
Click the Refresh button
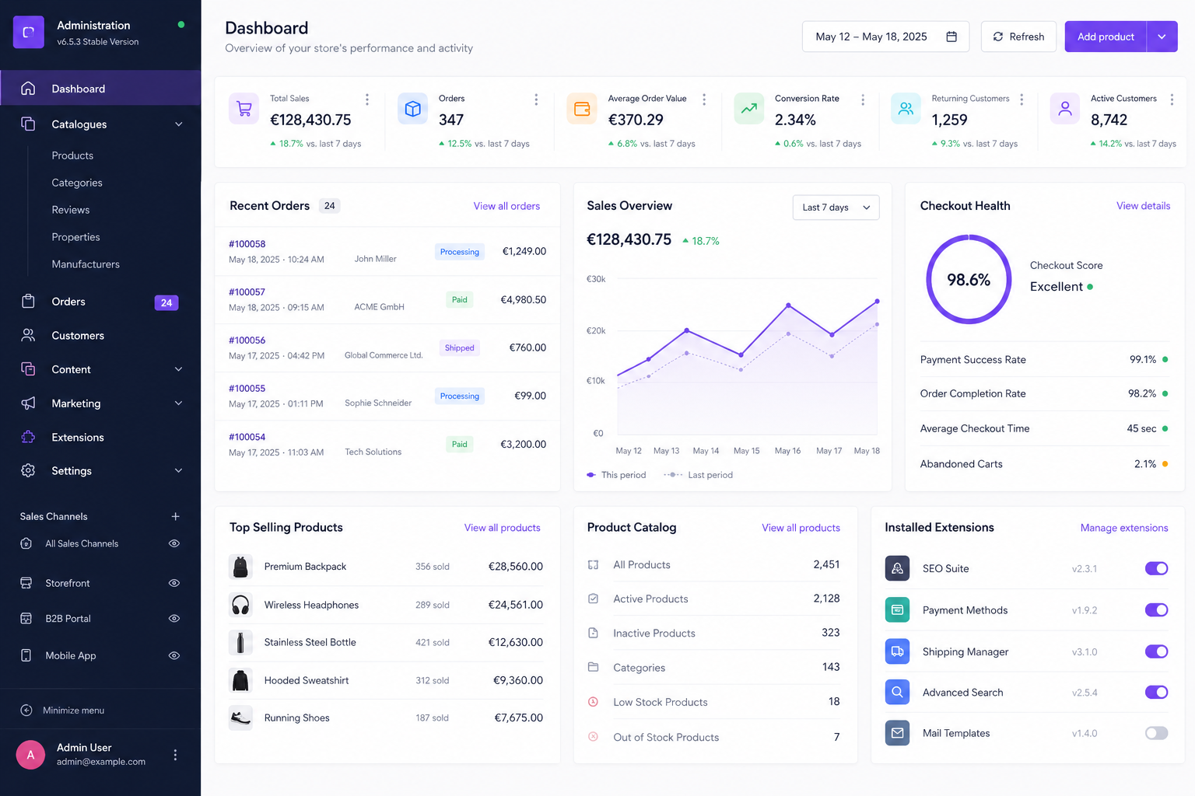coord(1018,37)
